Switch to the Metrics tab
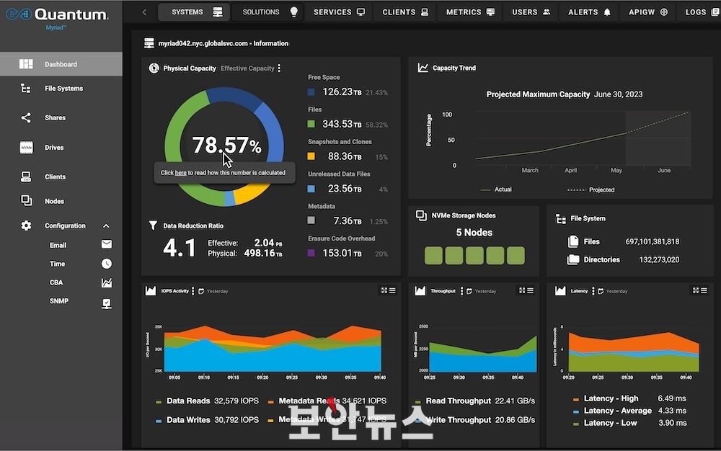Image resolution: width=721 pixels, height=451 pixels. [470, 12]
